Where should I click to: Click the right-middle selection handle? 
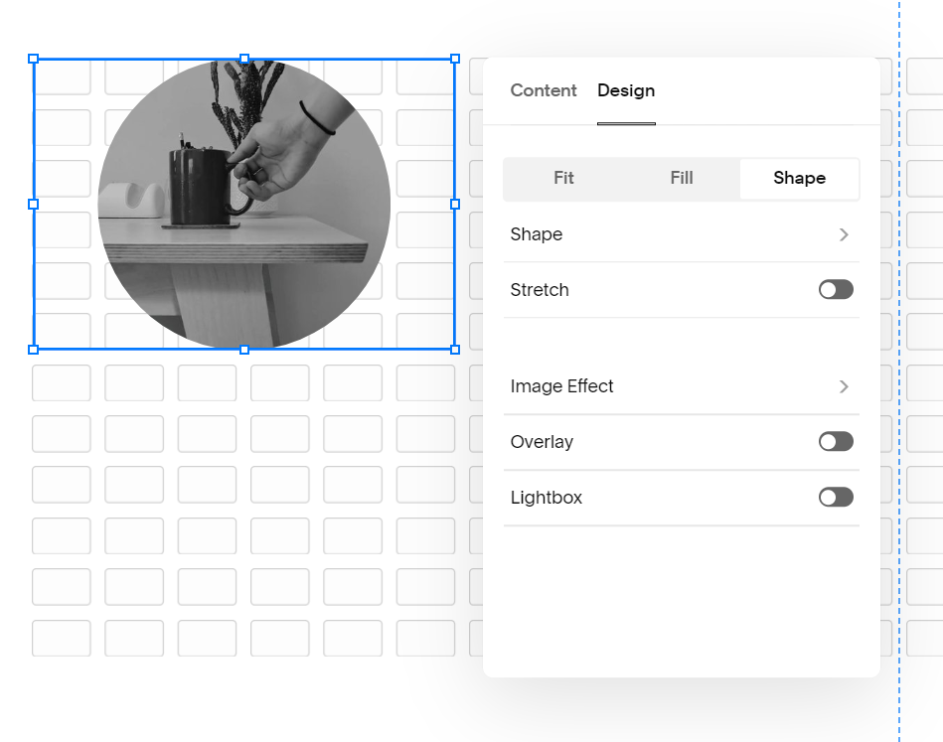click(455, 205)
